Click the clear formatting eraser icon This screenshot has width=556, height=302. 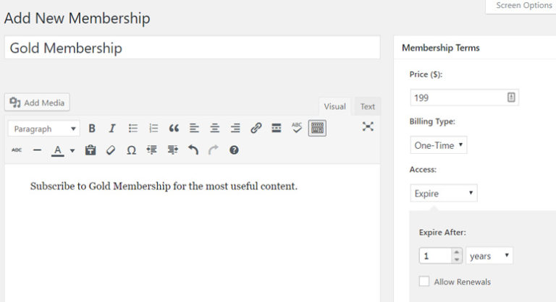[111, 150]
